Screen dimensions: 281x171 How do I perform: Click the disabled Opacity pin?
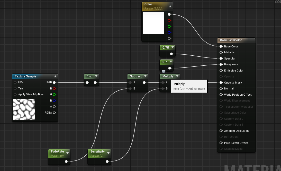[x=221, y=76]
